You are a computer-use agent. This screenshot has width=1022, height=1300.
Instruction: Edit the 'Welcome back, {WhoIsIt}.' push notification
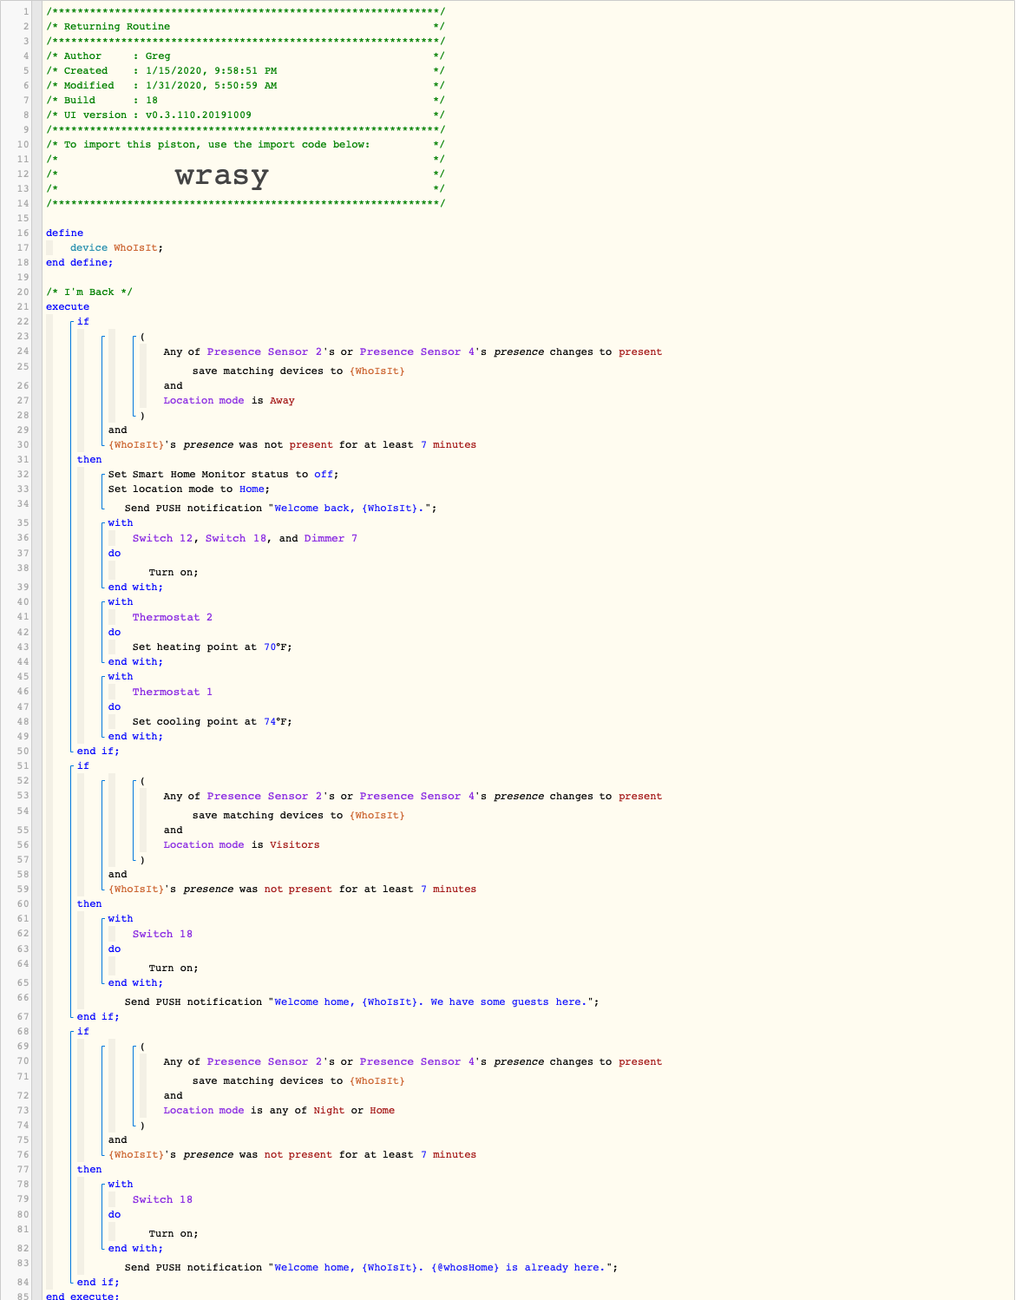click(280, 509)
